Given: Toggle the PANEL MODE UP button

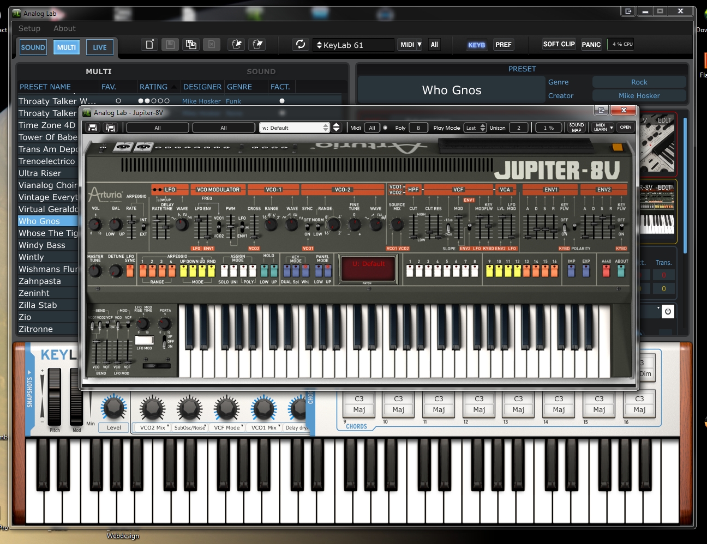Looking at the screenshot, I should (328, 271).
